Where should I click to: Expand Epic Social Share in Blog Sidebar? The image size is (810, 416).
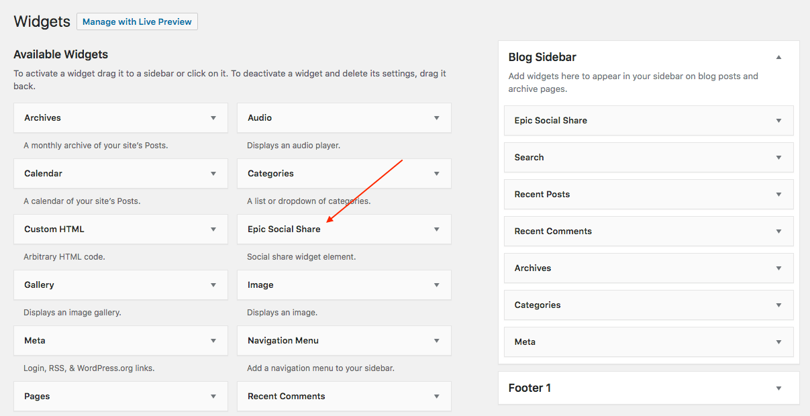tap(778, 121)
